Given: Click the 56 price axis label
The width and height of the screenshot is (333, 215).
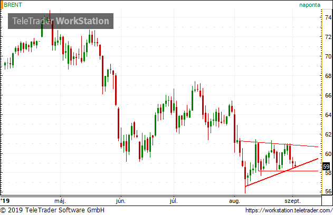Looking at the screenshot, I should (328, 191).
